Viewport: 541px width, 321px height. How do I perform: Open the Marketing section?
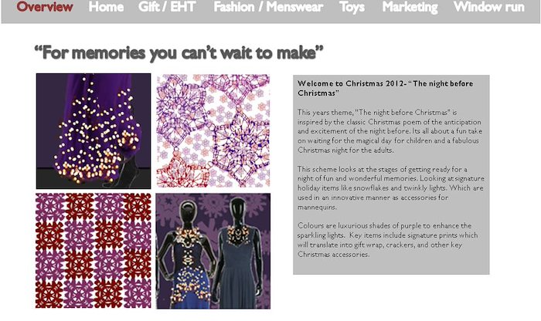(x=410, y=7)
